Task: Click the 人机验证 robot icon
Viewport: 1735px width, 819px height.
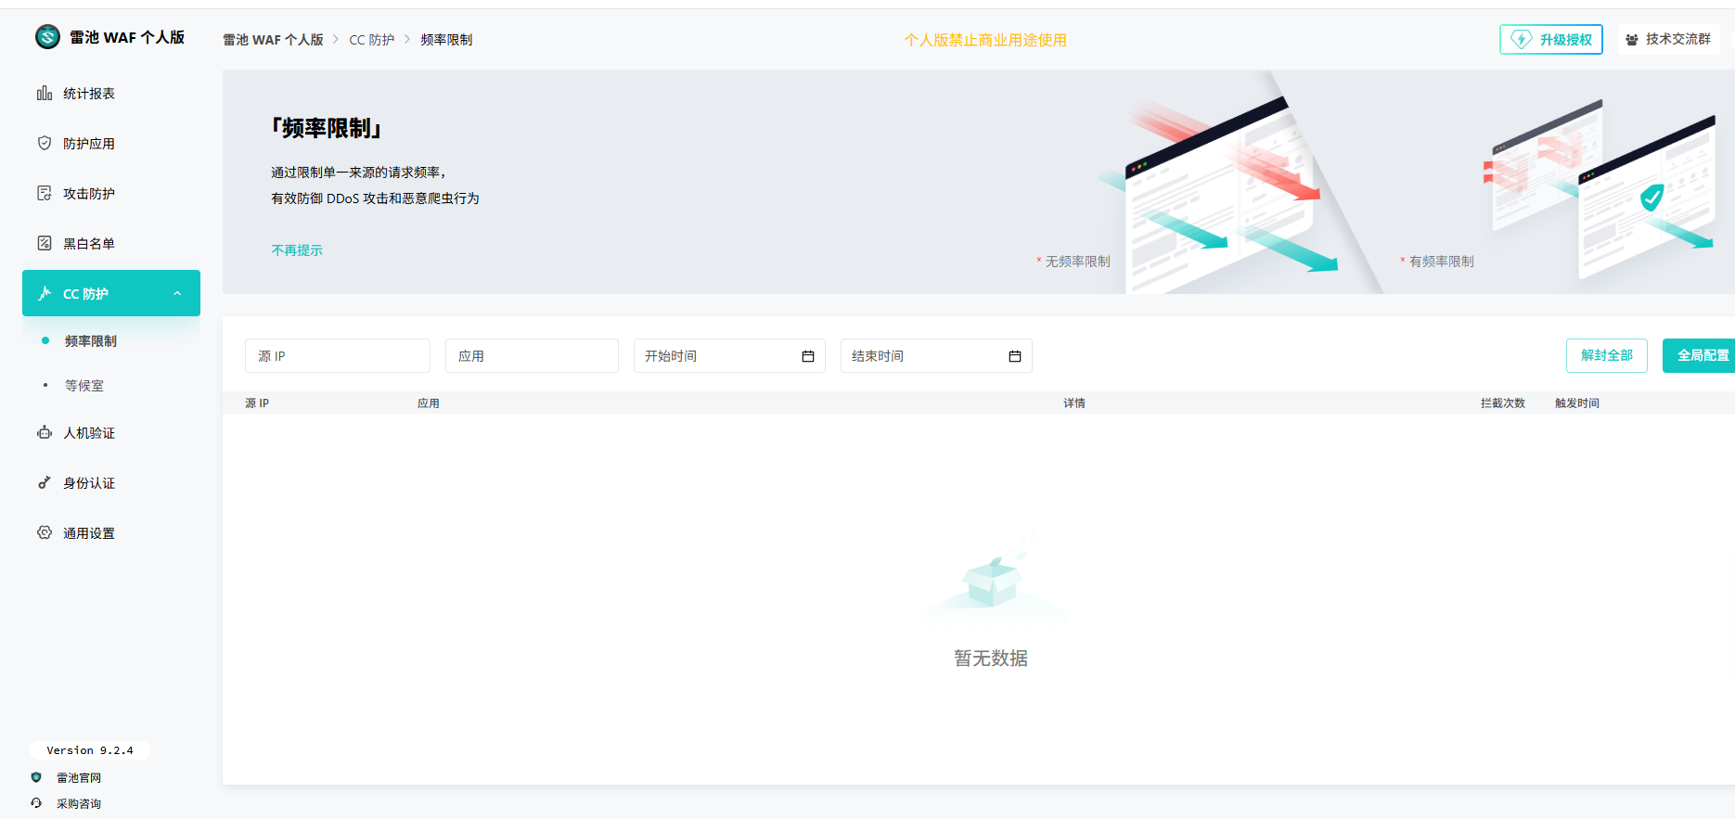Action: (x=45, y=432)
